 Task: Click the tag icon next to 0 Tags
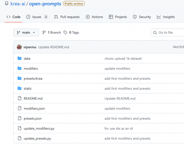(65, 33)
